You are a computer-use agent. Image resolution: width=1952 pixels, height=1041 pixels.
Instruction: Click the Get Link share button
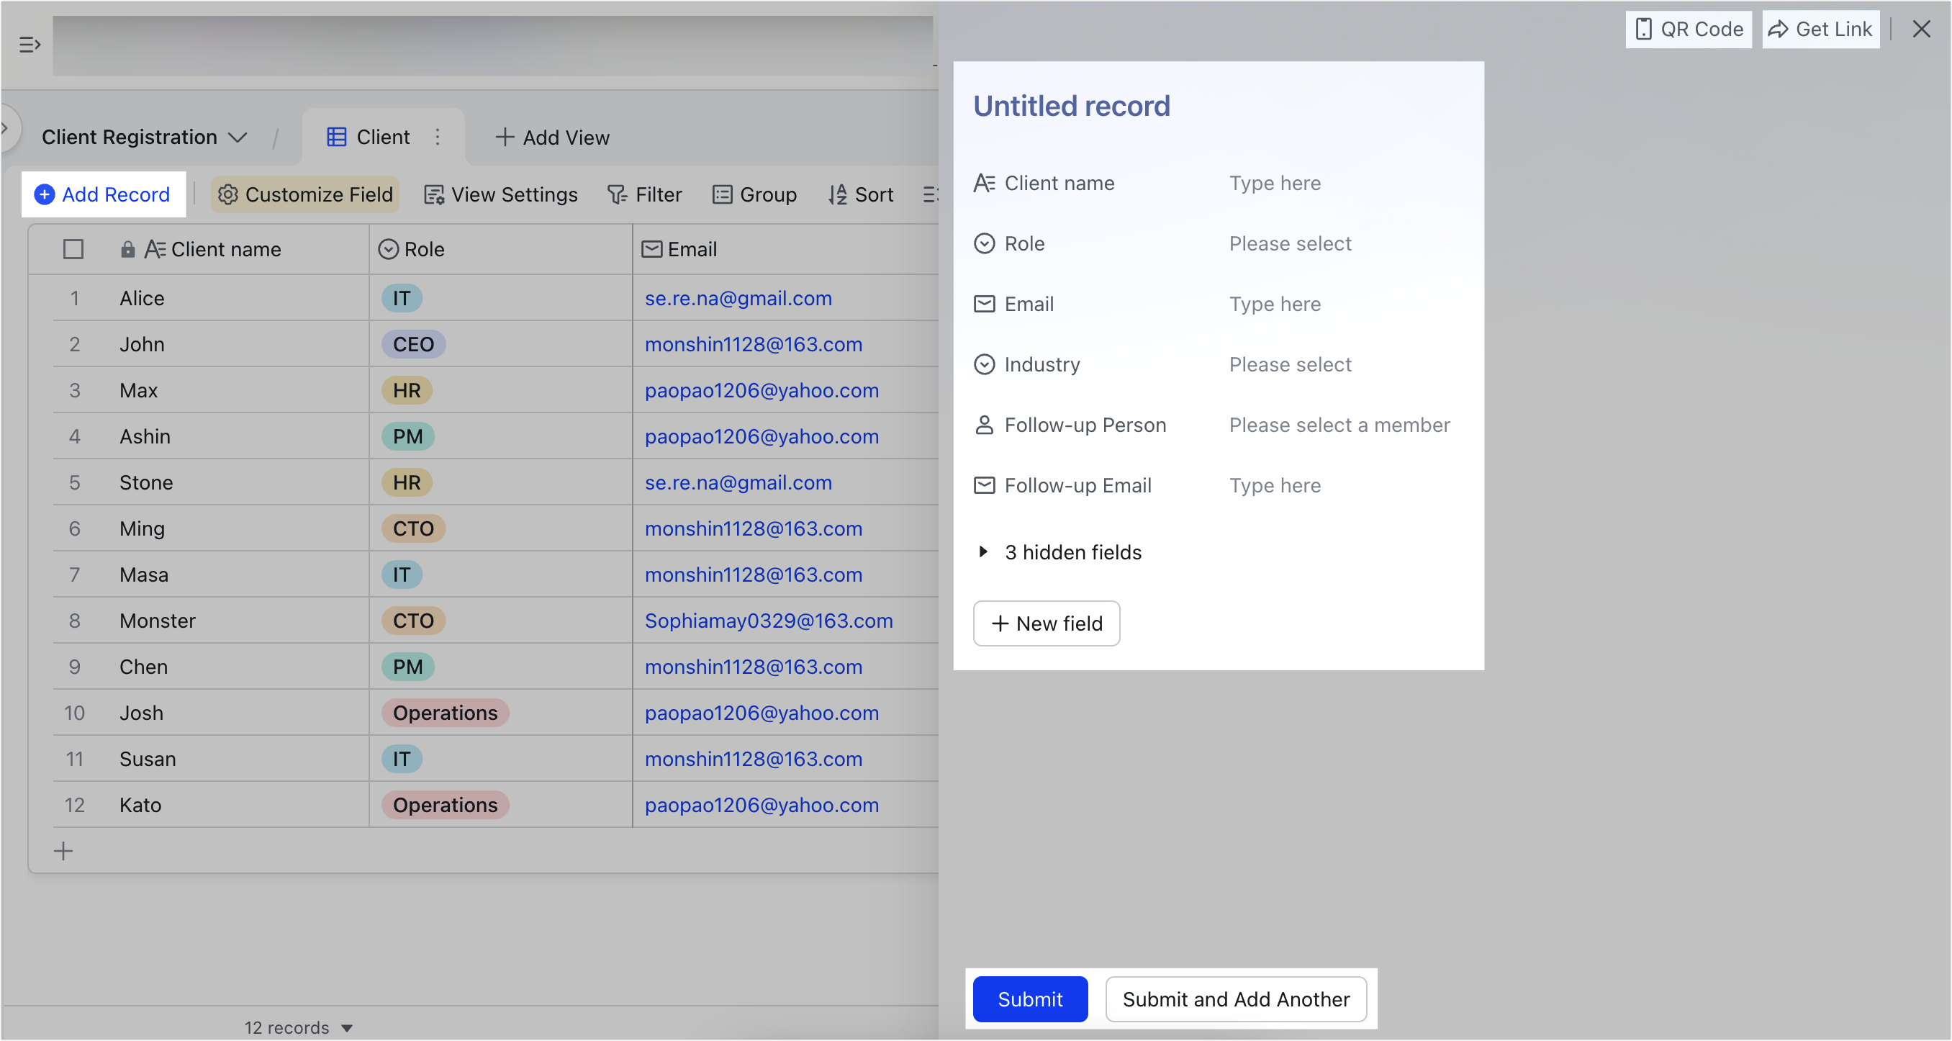point(1820,29)
